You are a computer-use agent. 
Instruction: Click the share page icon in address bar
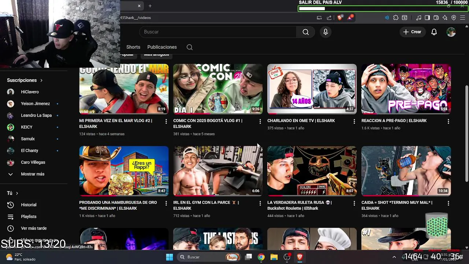click(329, 18)
